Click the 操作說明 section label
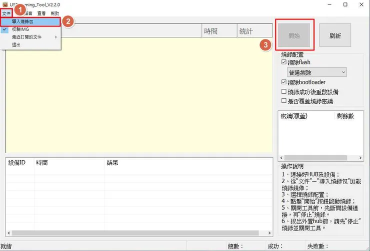370x251 pixels. click(292, 167)
